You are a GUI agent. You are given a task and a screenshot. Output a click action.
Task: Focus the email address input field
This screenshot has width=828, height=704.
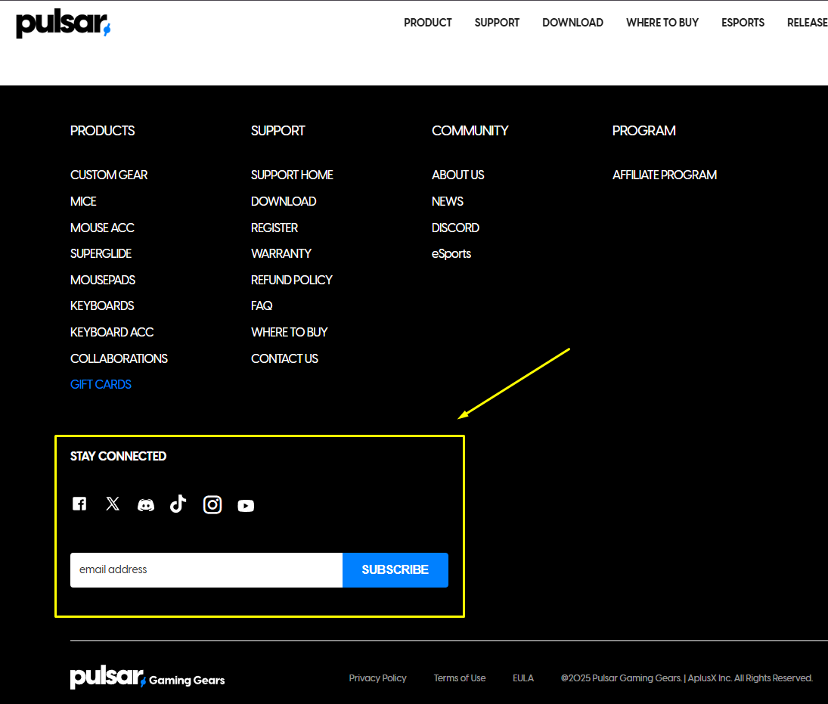(206, 570)
